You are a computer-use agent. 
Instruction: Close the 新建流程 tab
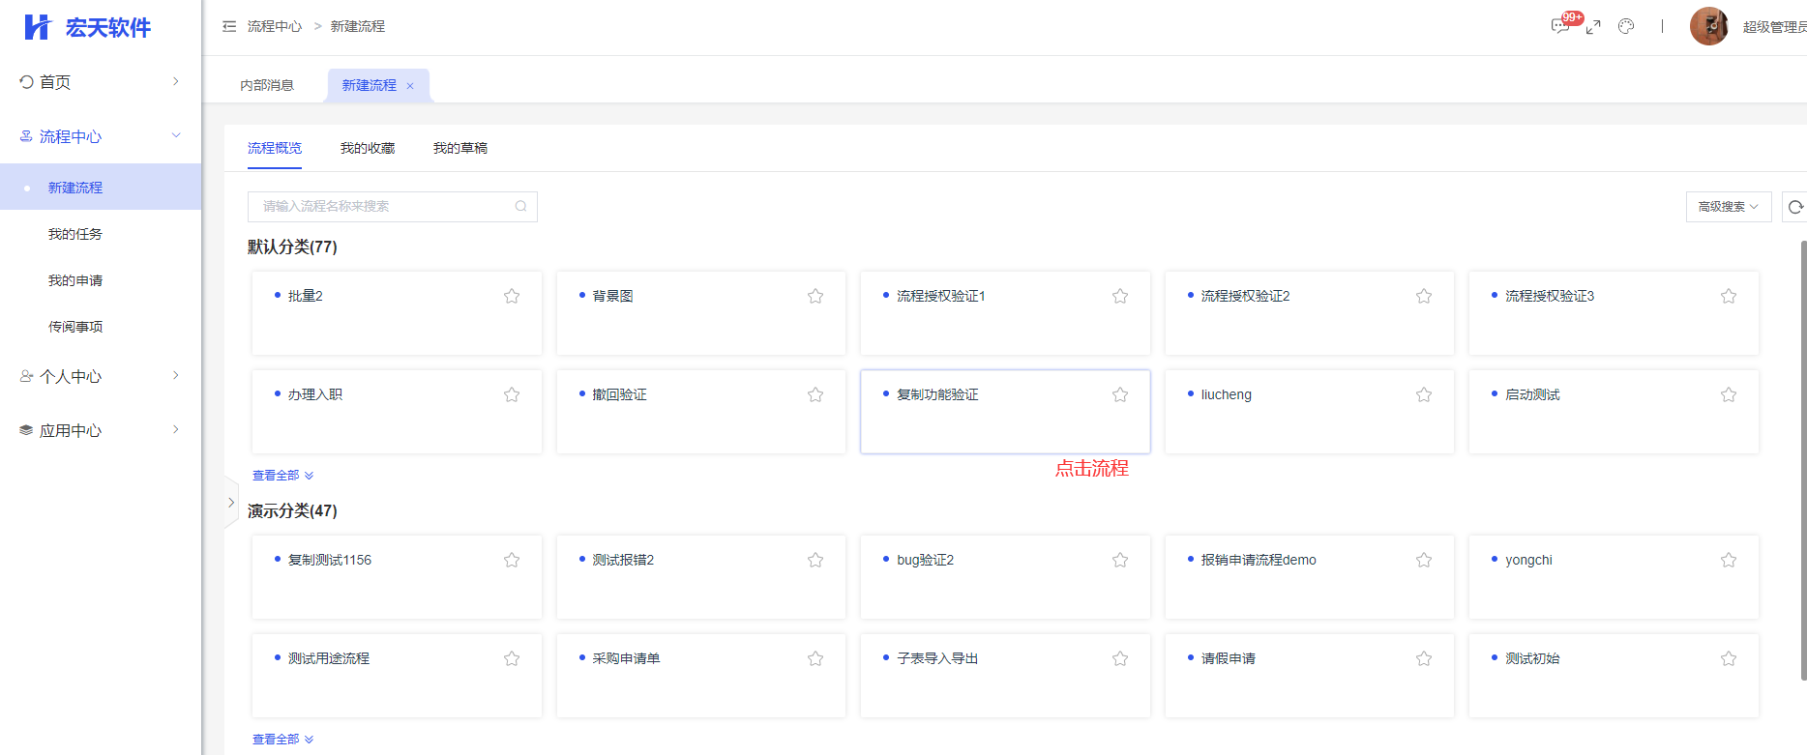(x=410, y=86)
